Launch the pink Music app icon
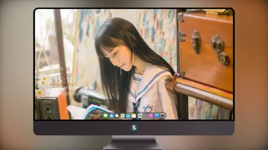Viewport: 268px width, 150px height. click(x=150, y=116)
